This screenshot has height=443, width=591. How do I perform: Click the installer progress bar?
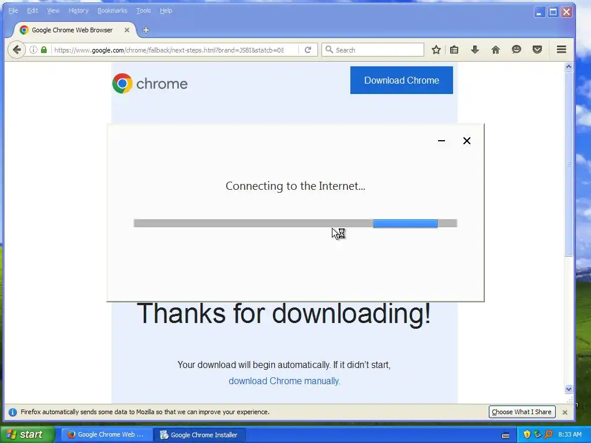(x=295, y=223)
